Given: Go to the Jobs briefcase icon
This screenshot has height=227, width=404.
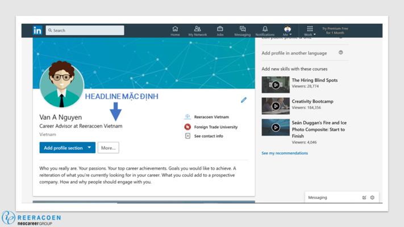Looking at the screenshot, I should point(220,31).
